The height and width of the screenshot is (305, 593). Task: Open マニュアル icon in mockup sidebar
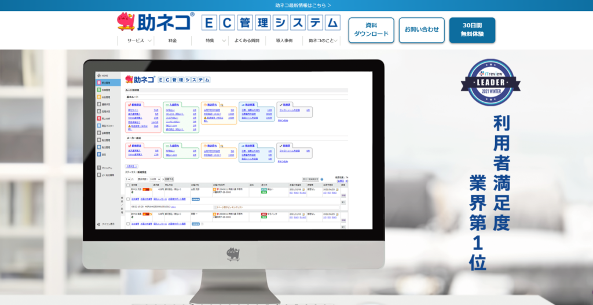pos(98,168)
